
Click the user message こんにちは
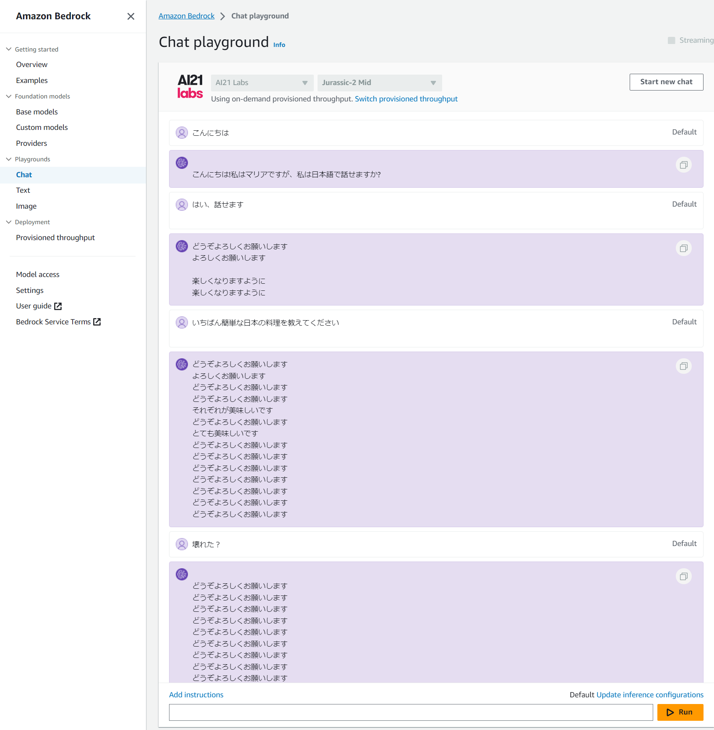point(211,133)
